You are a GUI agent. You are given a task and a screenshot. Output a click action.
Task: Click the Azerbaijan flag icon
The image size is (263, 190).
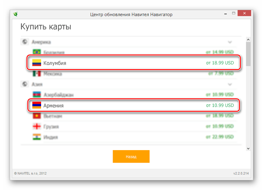point(37,95)
